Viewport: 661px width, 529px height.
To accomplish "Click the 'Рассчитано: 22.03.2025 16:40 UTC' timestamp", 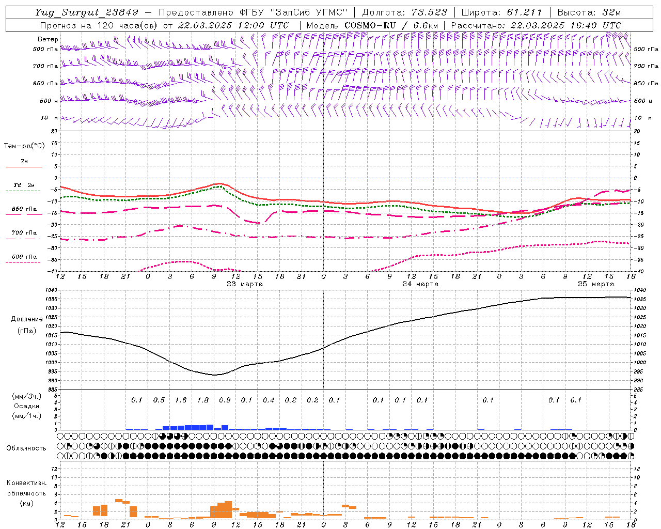I will pyautogui.click(x=536, y=25).
